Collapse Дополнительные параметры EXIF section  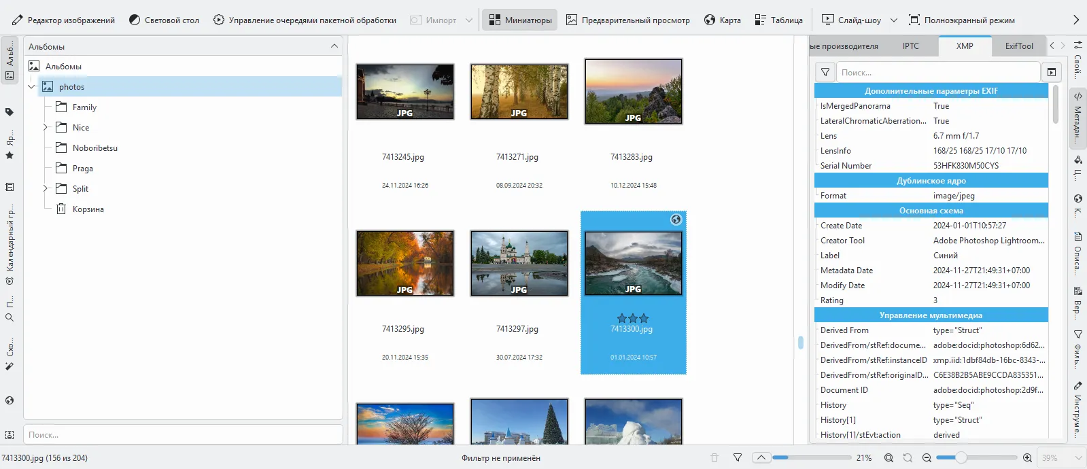(931, 91)
